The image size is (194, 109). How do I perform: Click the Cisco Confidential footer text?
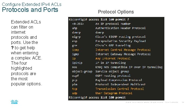(171, 102)
